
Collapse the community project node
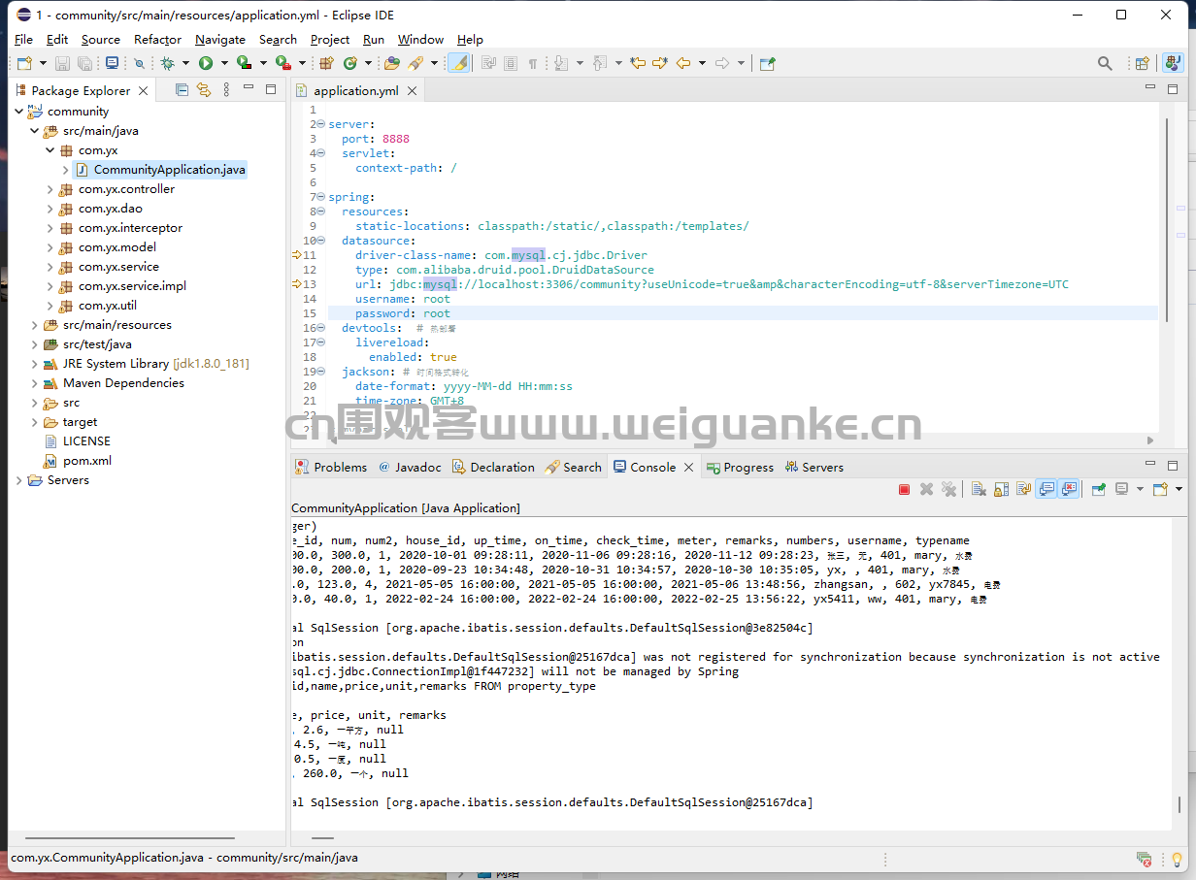(18, 112)
